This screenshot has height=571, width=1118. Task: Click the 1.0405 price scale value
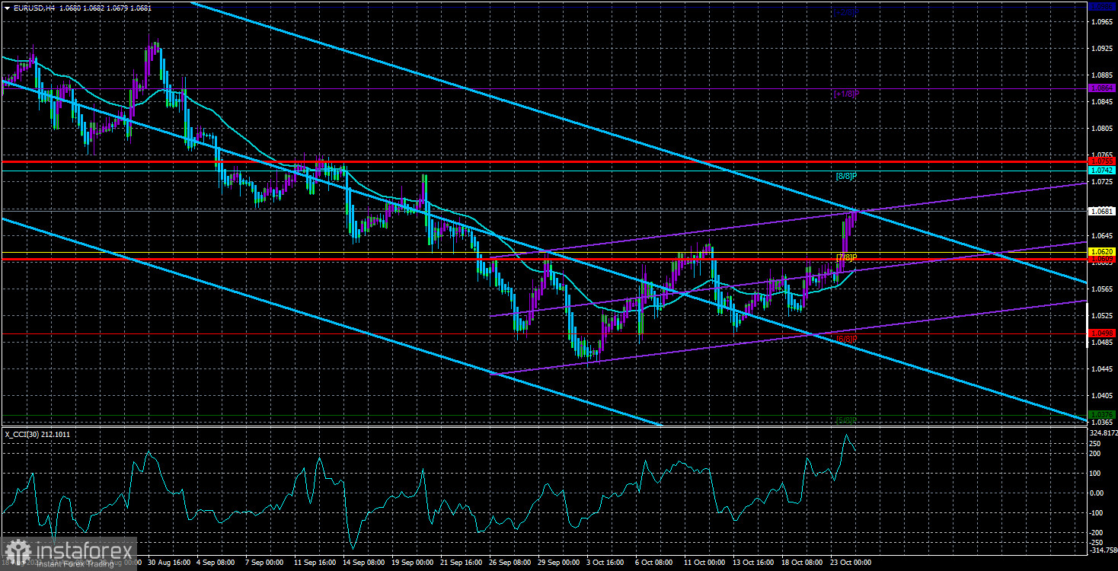point(1102,396)
